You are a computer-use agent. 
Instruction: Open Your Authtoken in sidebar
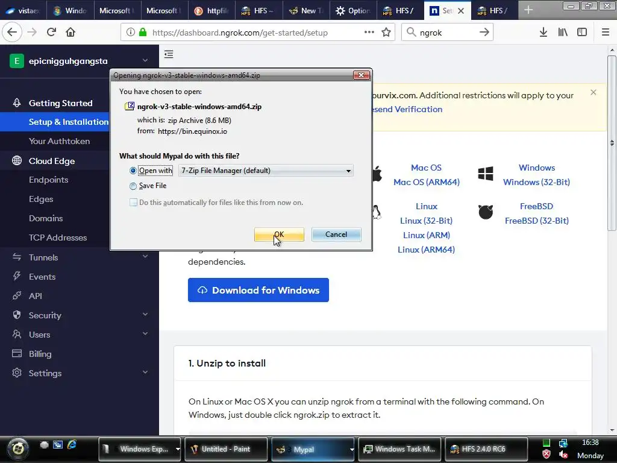point(59,141)
